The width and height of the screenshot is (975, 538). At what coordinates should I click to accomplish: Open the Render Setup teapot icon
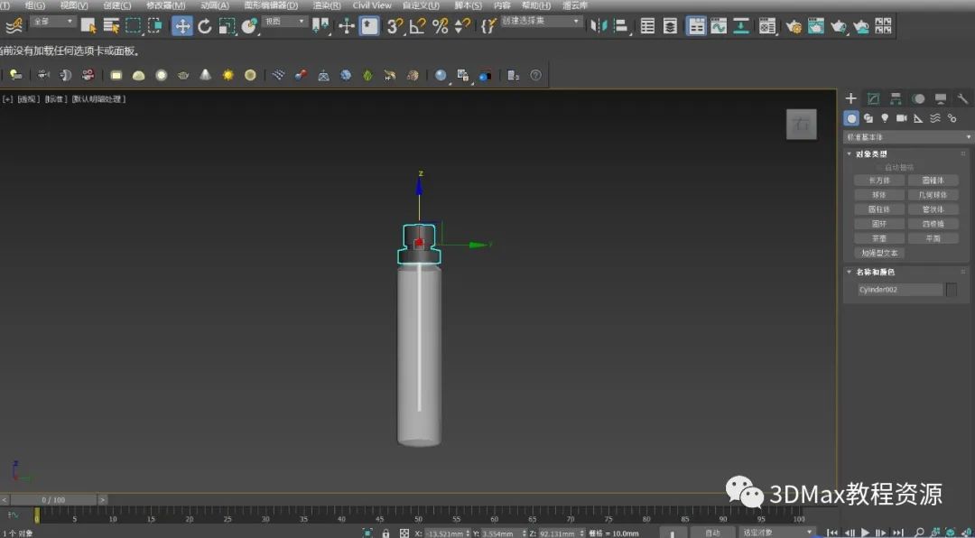794,26
